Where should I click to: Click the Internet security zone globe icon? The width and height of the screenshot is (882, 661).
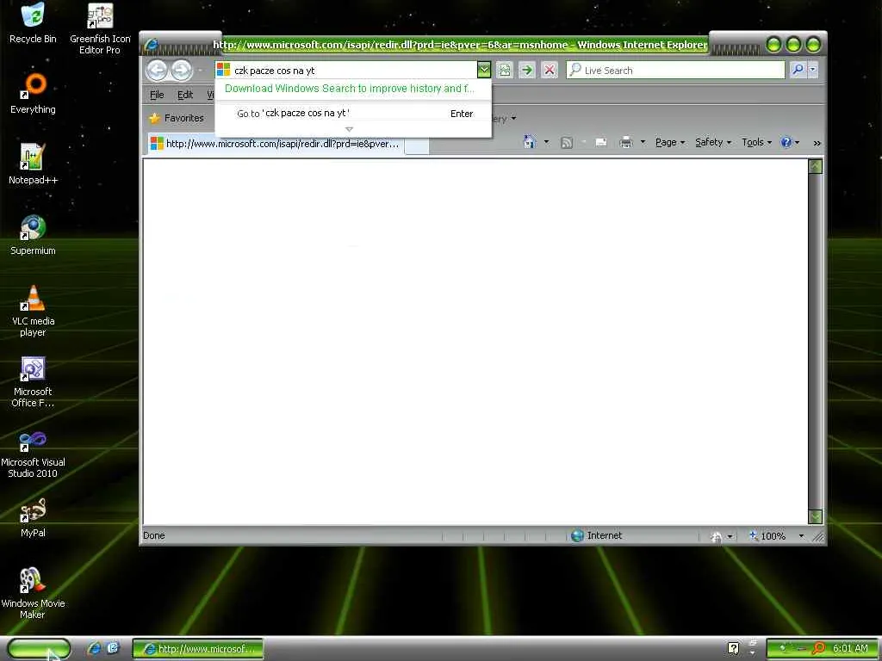pyautogui.click(x=577, y=535)
